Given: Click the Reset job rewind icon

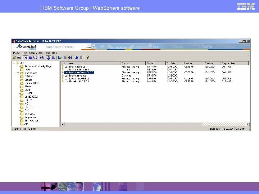Looking at the screenshot, I should 70,58.
